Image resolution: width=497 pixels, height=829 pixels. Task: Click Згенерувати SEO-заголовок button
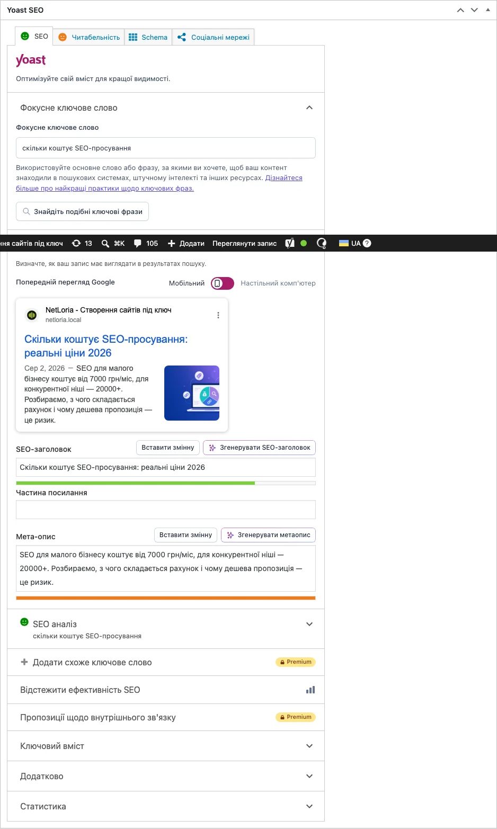coord(259,448)
